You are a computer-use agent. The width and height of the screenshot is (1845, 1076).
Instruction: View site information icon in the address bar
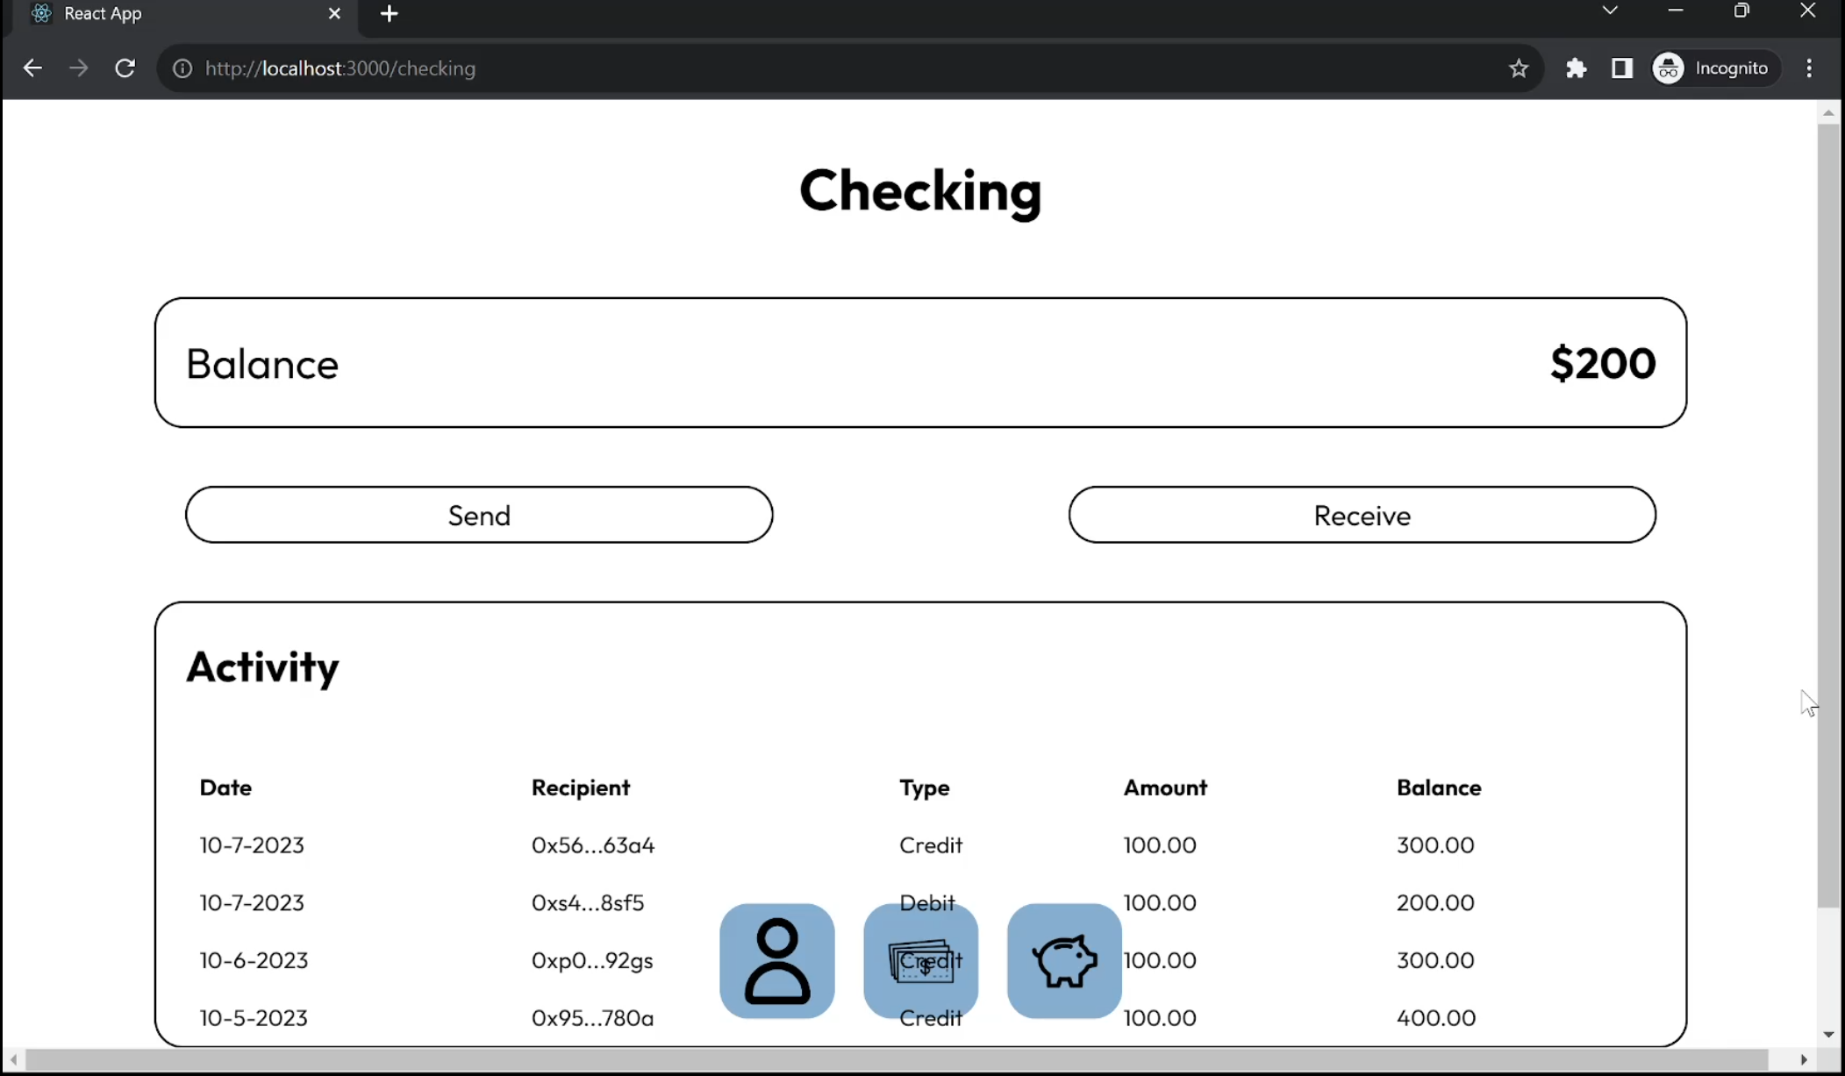(x=182, y=68)
